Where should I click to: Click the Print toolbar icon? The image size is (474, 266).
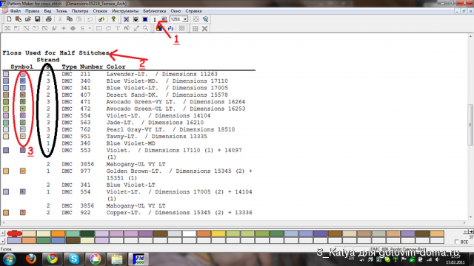click(48, 19)
